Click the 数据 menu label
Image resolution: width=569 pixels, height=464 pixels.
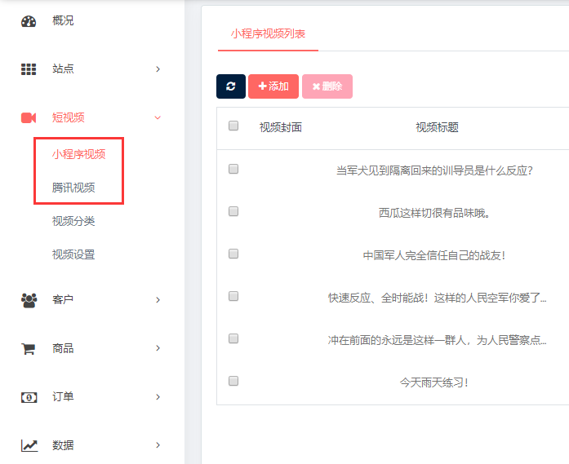[63, 445]
